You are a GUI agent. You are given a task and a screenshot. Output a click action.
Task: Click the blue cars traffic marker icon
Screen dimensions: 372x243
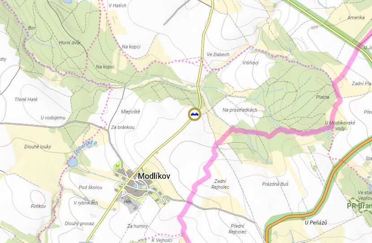[195, 114]
